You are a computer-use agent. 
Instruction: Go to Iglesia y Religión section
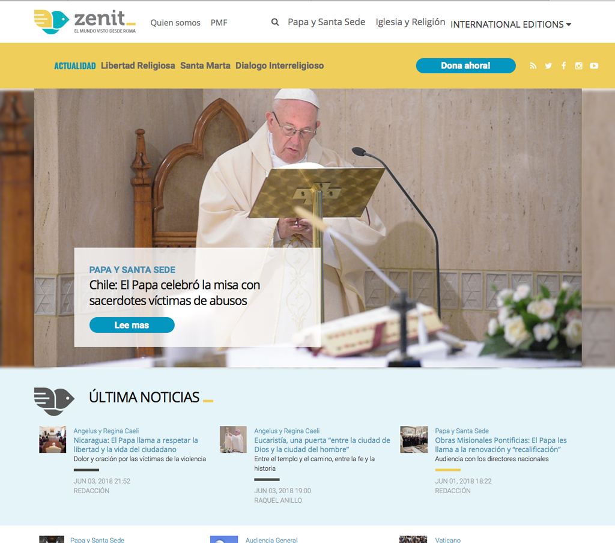click(x=410, y=22)
